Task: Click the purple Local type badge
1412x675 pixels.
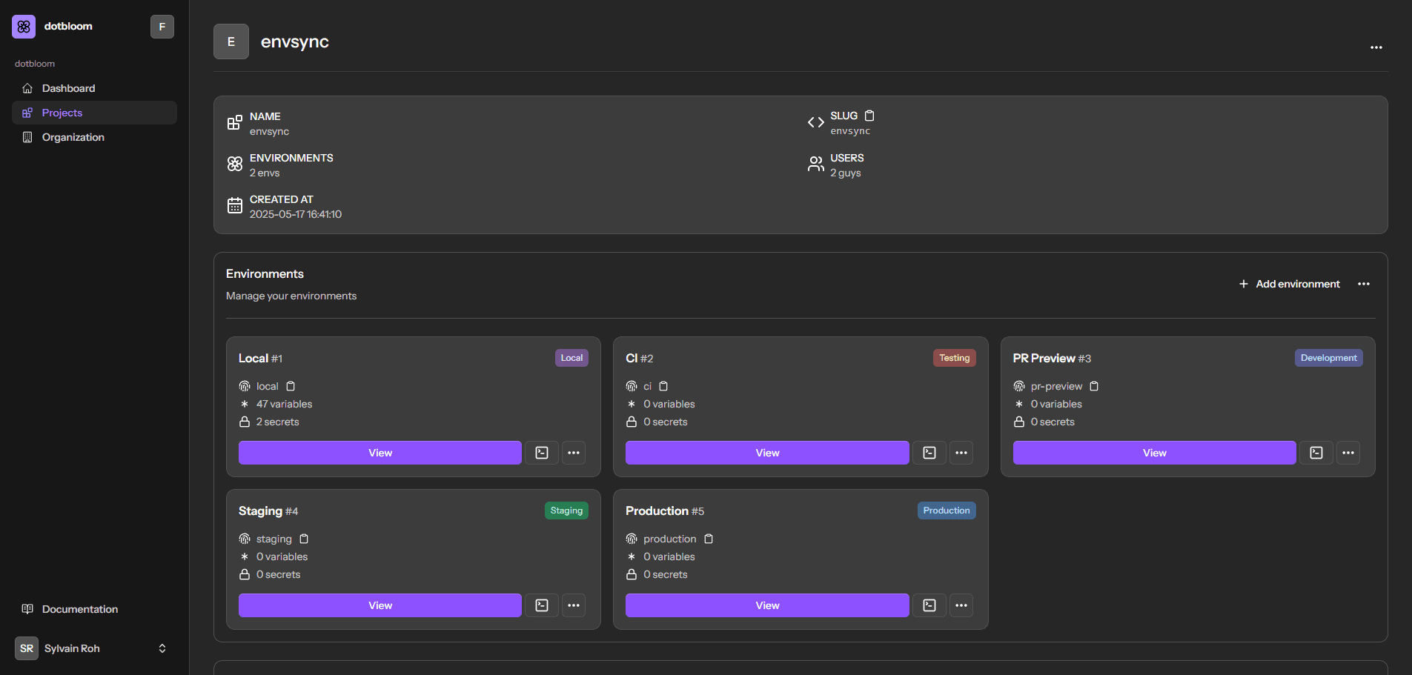Action: (571, 358)
